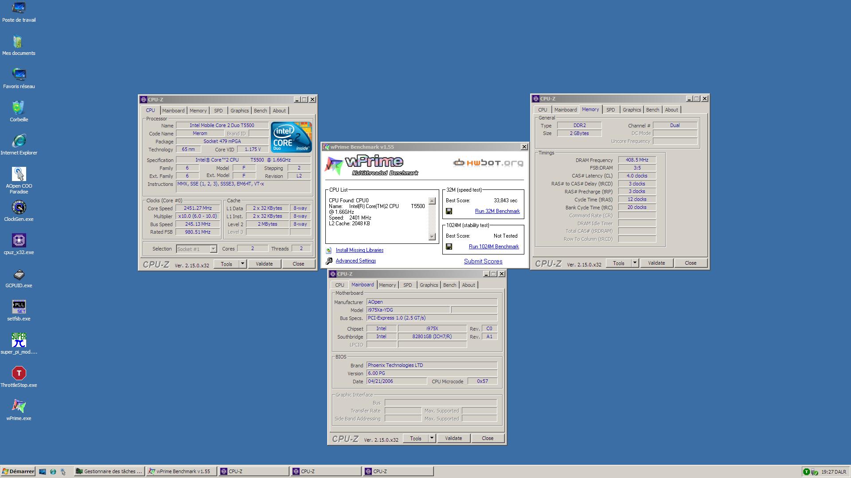
Task: Launch ThrottleStop.exe desktop icon
Action: pyautogui.click(x=19, y=377)
